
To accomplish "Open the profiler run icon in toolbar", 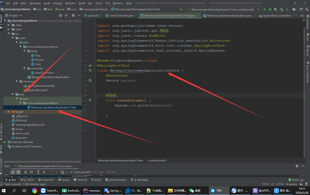I will tap(281, 9).
